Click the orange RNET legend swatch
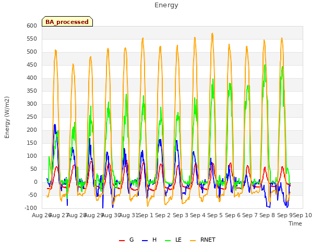Screen dimensions: 334x250 pyautogui.click(x=193, y=240)
